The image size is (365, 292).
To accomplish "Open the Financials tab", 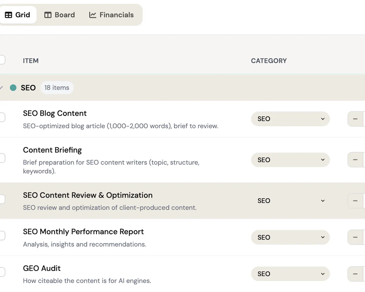I will 111,15.
